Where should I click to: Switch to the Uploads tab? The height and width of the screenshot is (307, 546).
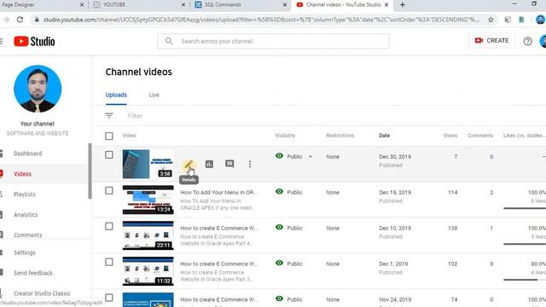click(x=116, y=95)
